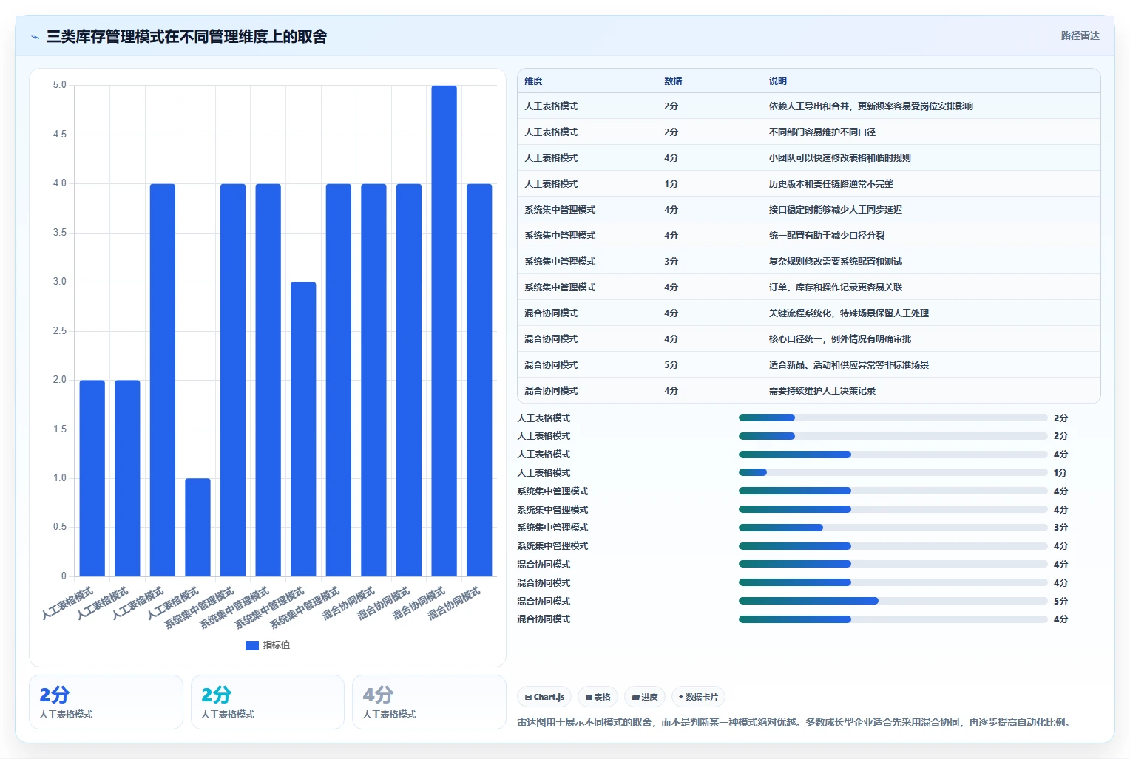Viewport: 1130px width, 759px height.
Task: Click the title 三类库存管理模式在不同管理维度上的取舍
Action: [186, 36]
